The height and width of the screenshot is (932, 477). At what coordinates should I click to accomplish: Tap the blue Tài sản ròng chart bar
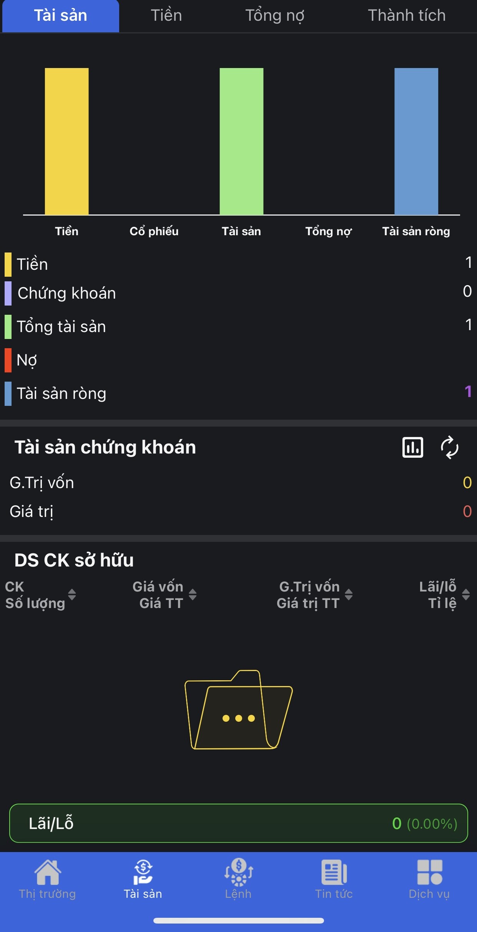point(416,141)
